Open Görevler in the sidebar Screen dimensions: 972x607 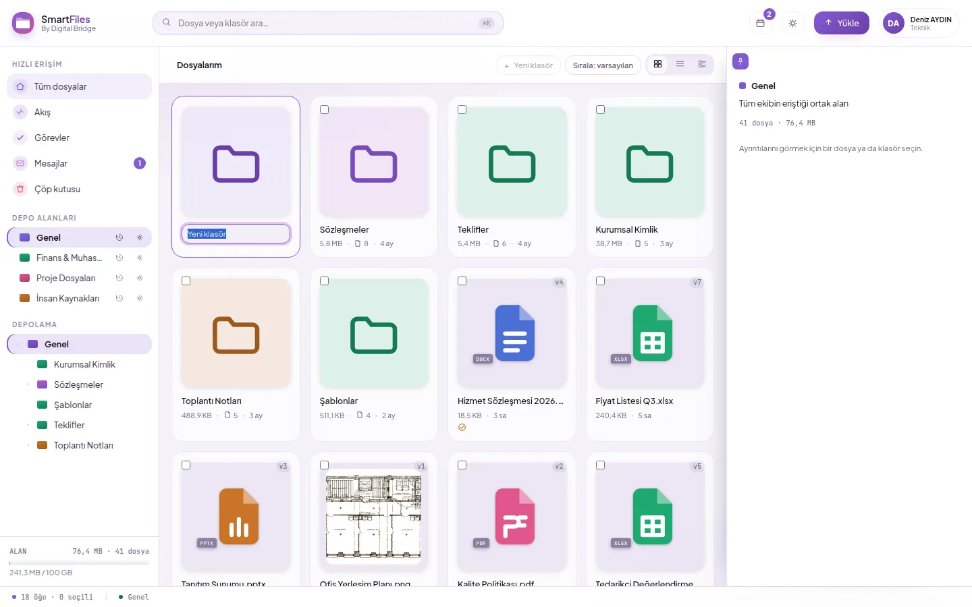(79, 138)
